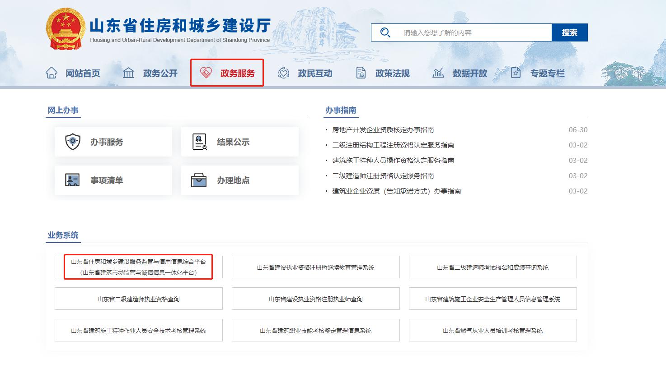
Task: Click the building icon beside 政务公开
Action: [129, 73]
